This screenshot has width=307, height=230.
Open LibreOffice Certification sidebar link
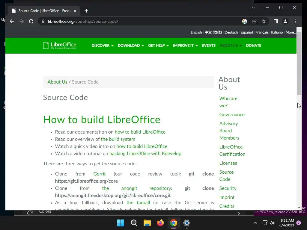coord(232,150)
